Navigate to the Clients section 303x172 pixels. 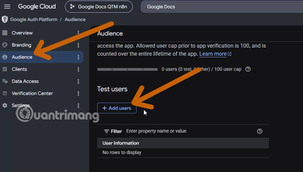[x=19, y=69]
